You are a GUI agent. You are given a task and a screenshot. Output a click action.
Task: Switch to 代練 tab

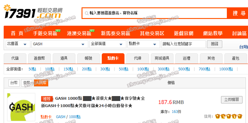click(138, 58)
